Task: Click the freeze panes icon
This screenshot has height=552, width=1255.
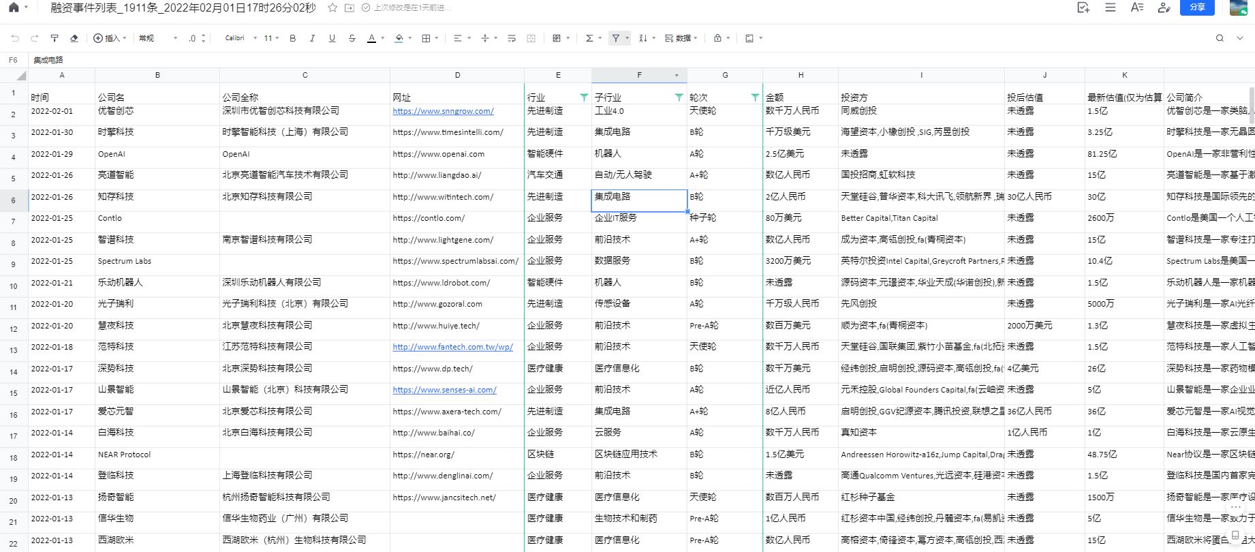Action: (749, 38)
